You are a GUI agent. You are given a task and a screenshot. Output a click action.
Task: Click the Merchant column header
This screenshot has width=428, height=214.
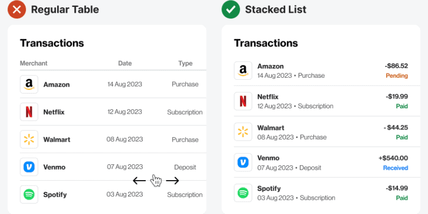34,63
